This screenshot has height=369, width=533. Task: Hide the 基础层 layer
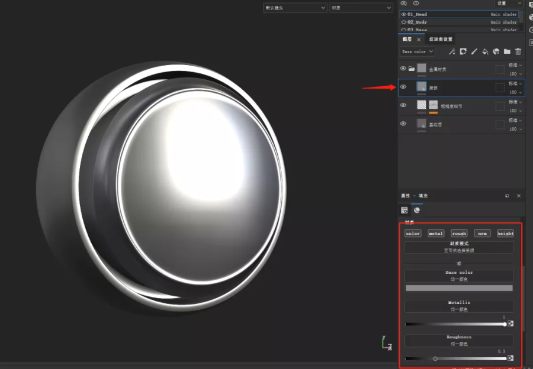point(403,124)
